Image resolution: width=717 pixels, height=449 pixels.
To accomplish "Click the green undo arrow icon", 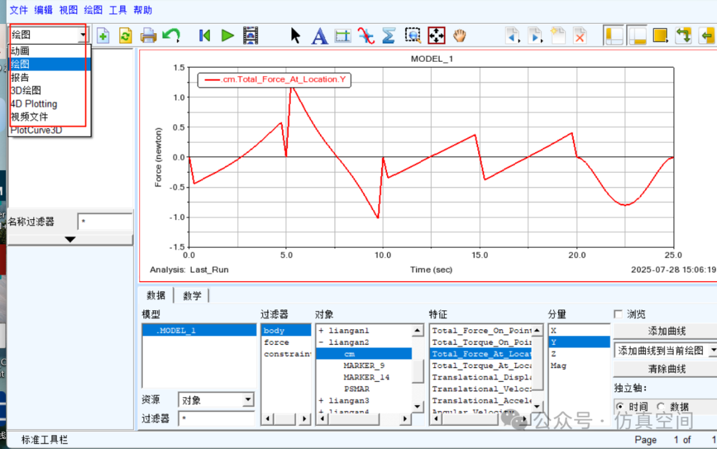I will [x=171, y=35].
